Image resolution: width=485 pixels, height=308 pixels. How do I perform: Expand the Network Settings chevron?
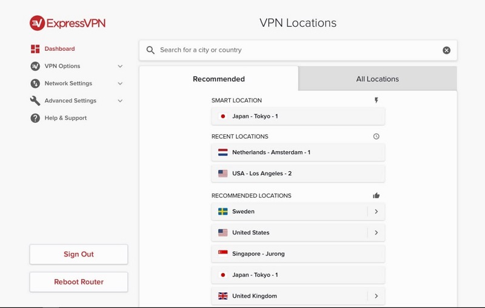point(120,84)
